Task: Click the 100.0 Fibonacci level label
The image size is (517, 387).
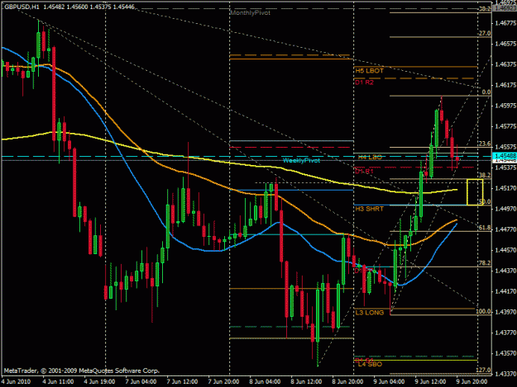Action: (x=483, y=311)
